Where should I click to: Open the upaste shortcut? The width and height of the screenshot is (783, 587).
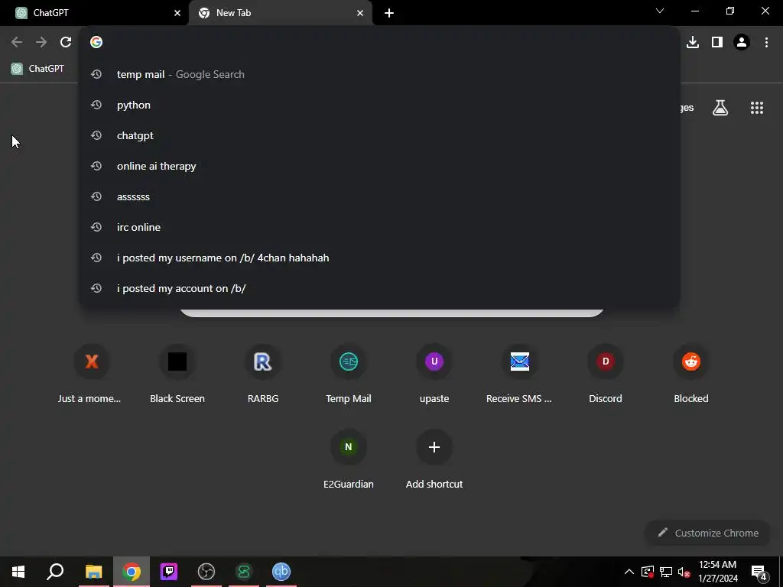(x=434, y=375)
